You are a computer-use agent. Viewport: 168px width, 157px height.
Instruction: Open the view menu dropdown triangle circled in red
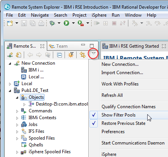tap(93, 53)
